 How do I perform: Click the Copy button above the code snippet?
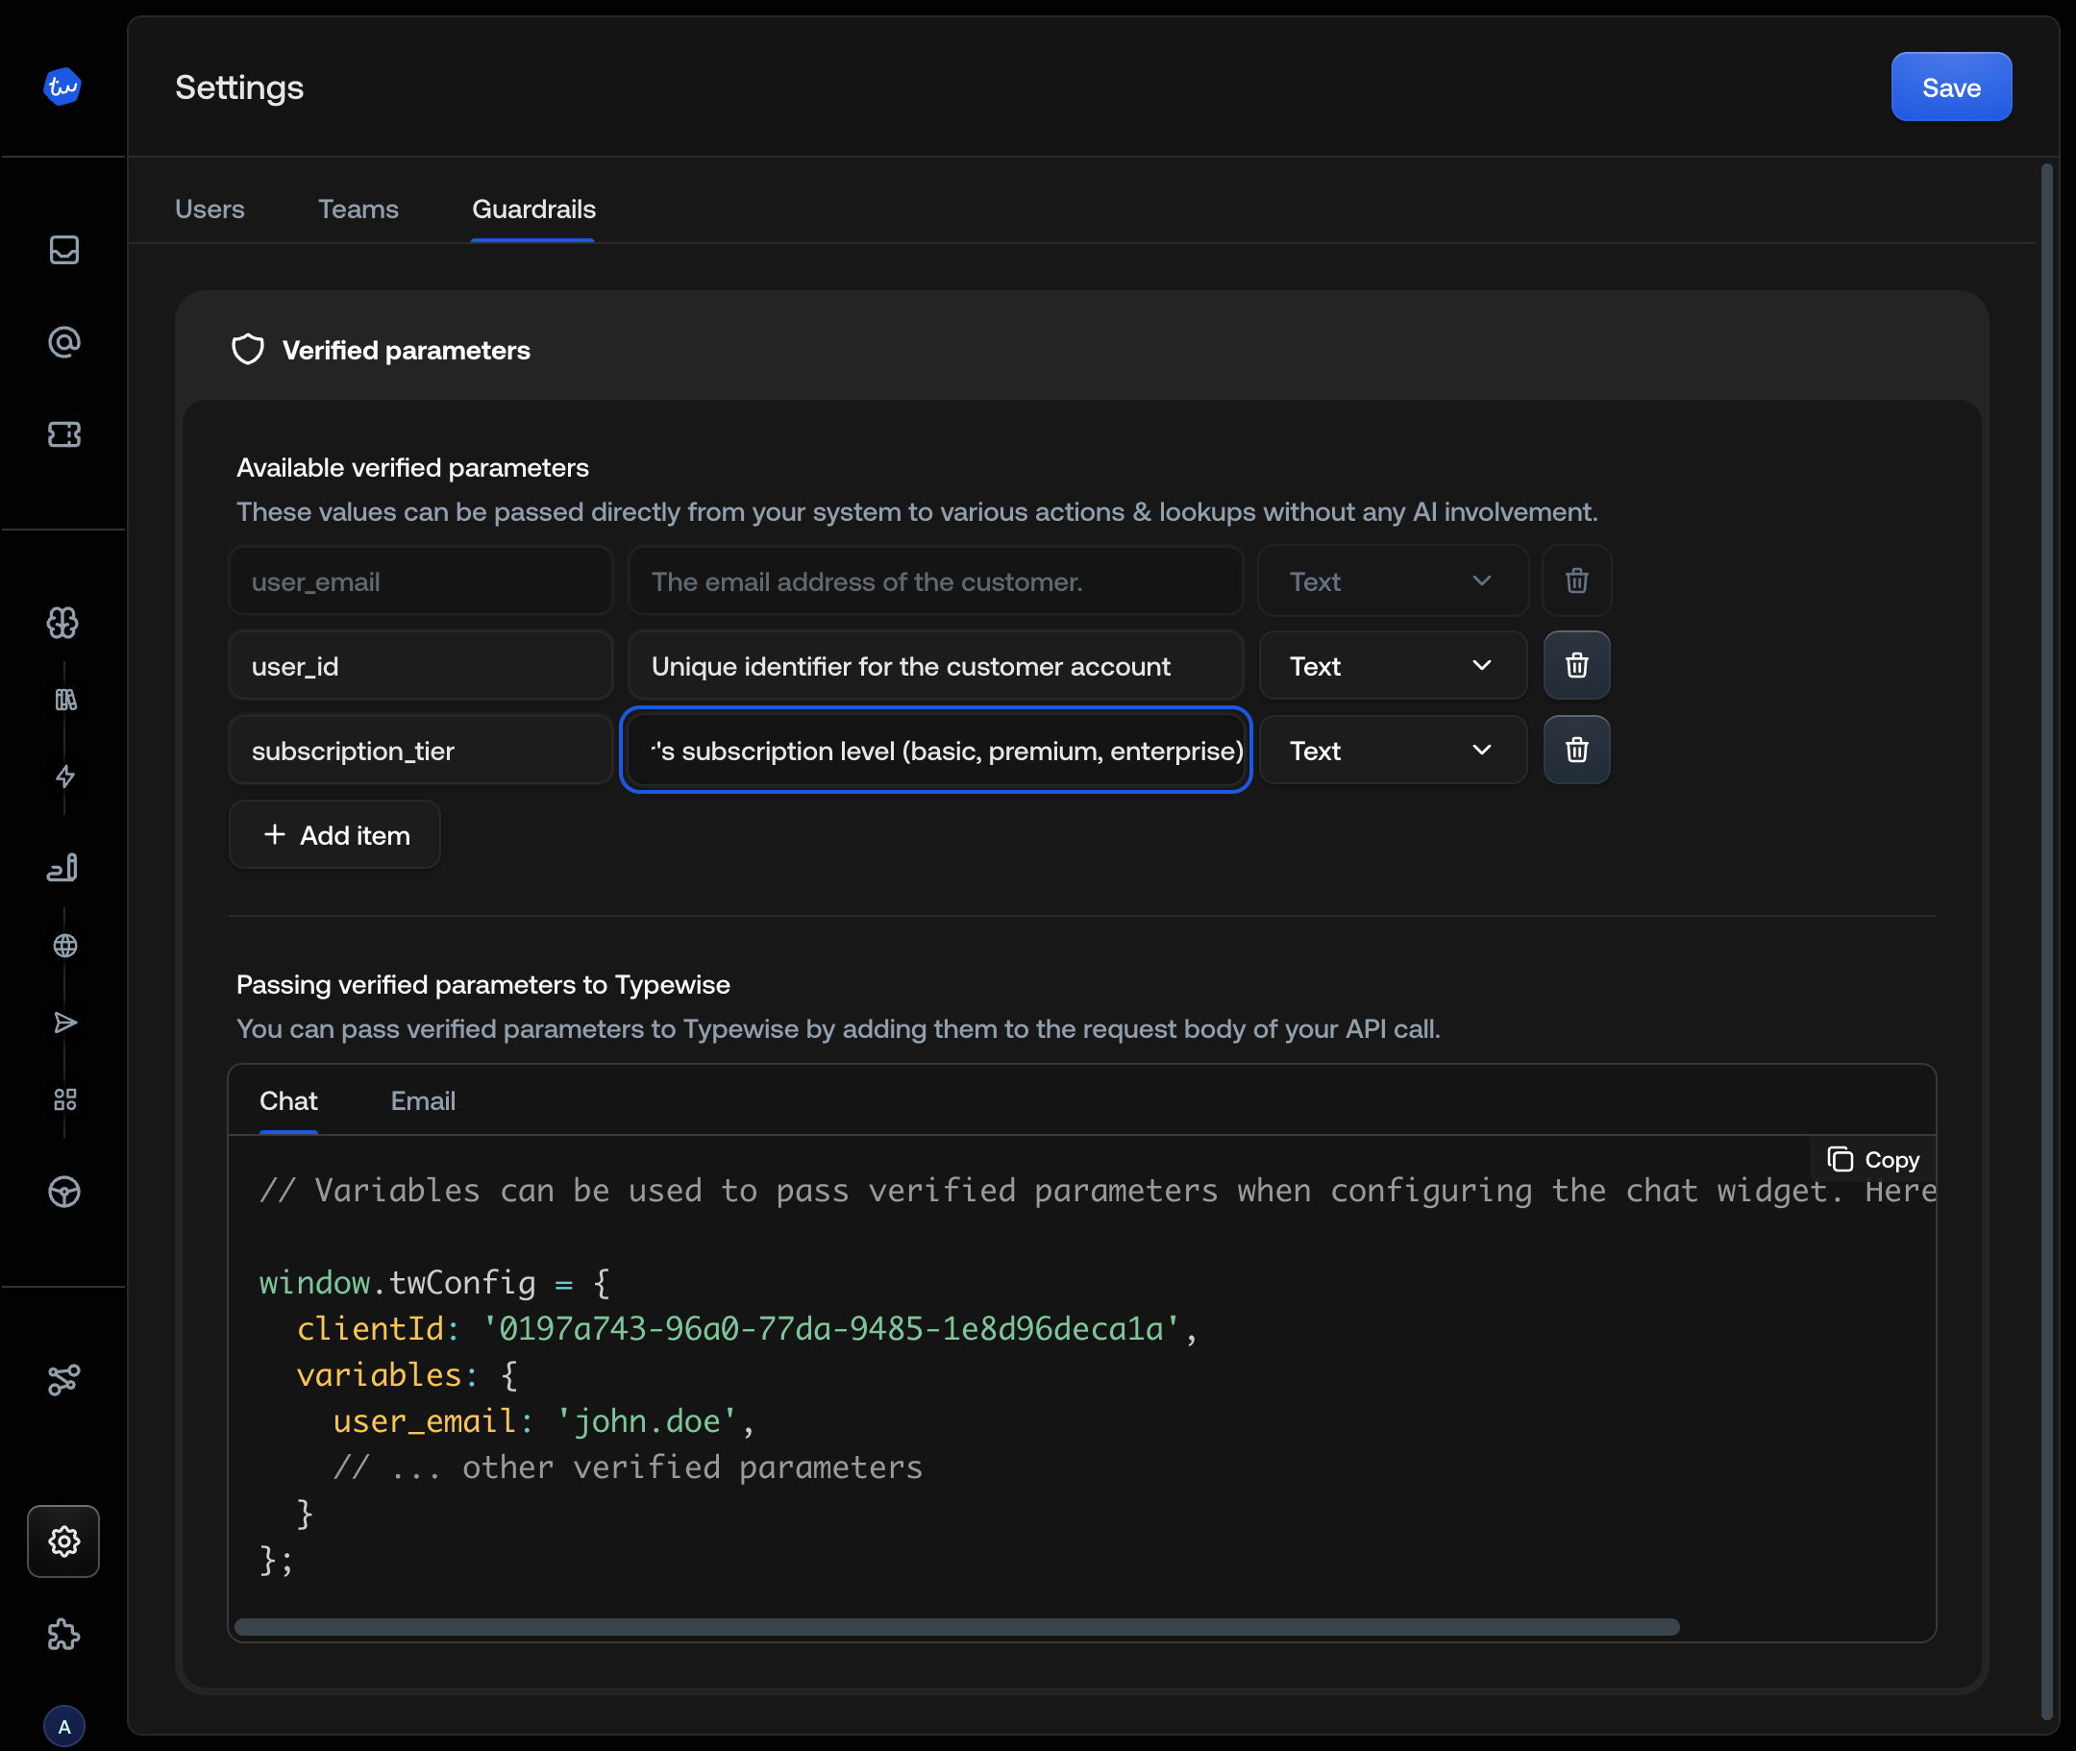tap(1872, 1158)
